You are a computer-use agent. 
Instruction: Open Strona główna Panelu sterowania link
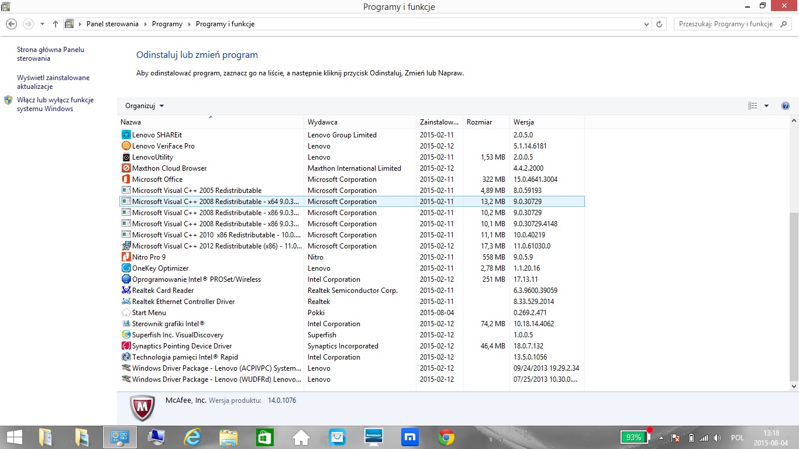[x=50, y=54]
